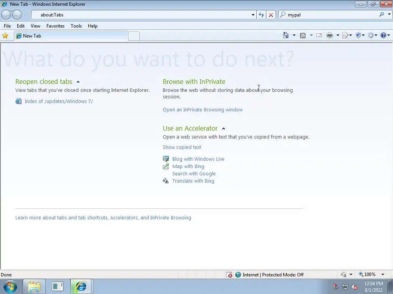The image size is (393, 294).
Task: Open the Tools menu
Action: pyautogui.click(x=76, y=26)
